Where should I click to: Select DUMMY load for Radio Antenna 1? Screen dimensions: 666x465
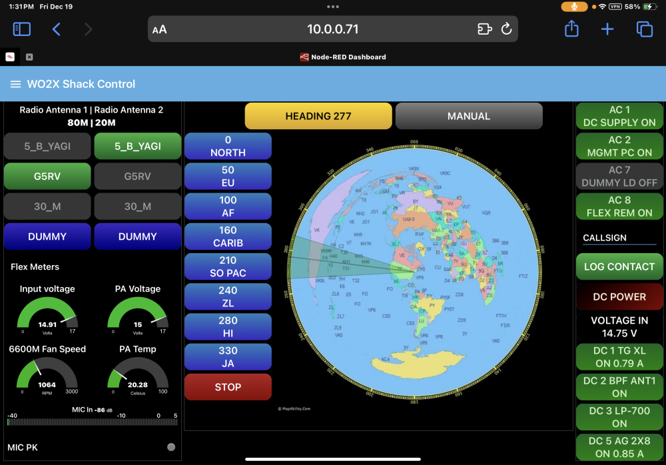click(47, 236)
